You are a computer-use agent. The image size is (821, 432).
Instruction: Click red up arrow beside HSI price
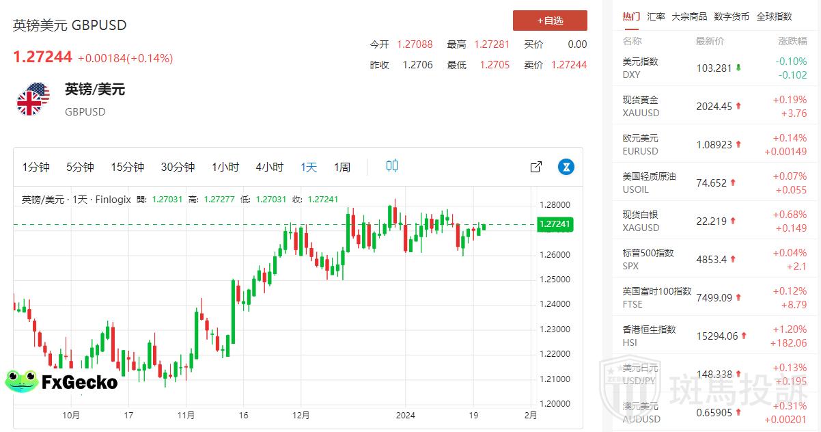click(744, 336)
